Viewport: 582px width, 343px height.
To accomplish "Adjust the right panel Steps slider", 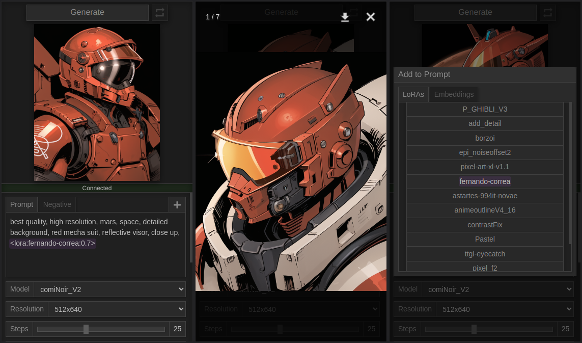I will coord(489,329).
